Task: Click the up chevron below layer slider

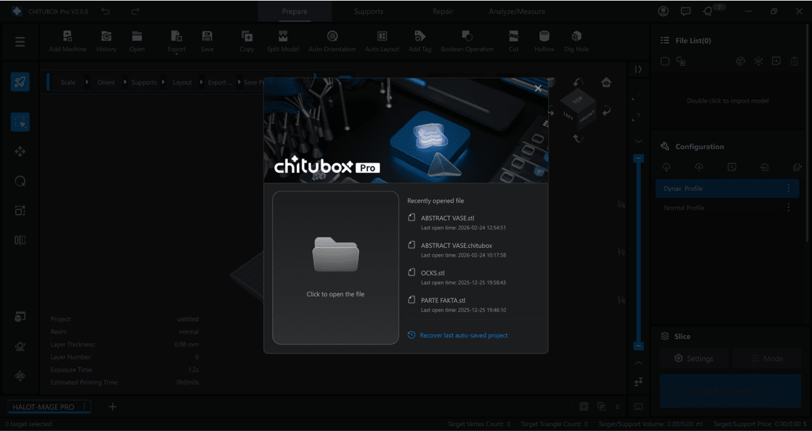Action: point(638,362)
